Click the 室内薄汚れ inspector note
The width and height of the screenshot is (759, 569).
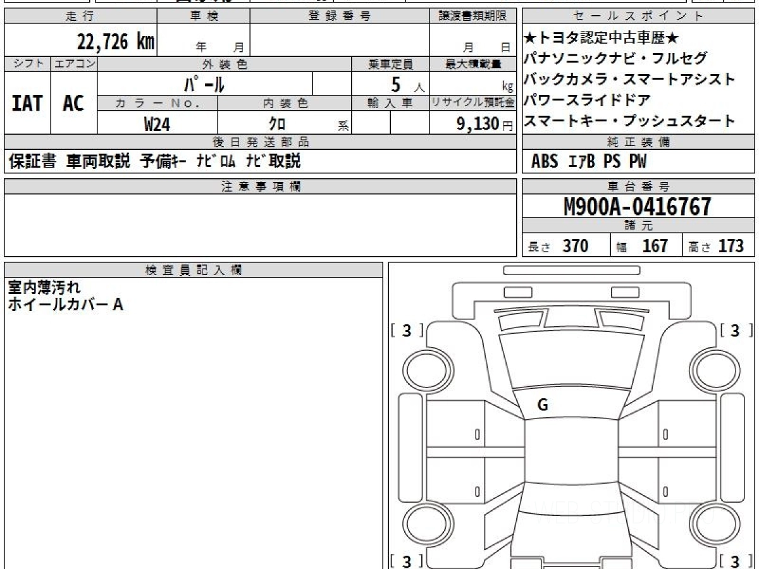[44, 288]
